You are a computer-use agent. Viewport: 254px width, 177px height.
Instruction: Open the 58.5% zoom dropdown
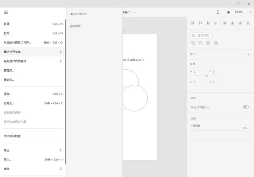(240, 12)
